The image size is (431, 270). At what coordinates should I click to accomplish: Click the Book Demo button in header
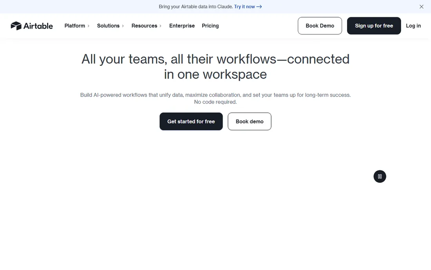320,26
